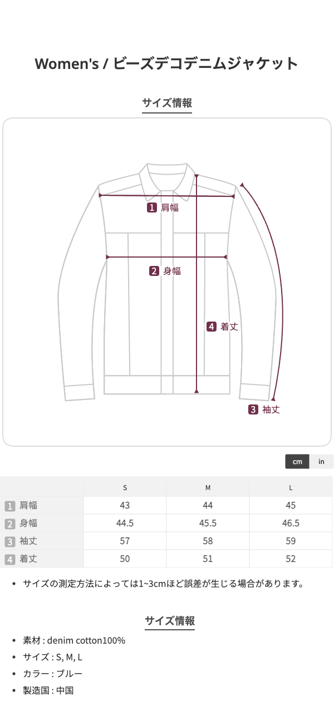Switch size units to inches
The height and width of the screenshot is (716, 334).
321,462
